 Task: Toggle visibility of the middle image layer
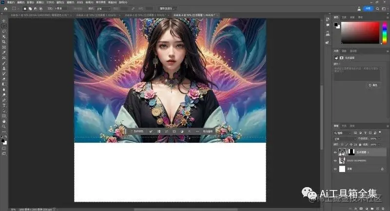click(335, 160)
